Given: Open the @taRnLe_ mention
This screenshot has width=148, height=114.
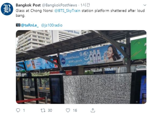Looking at the screenshot, I should click(30, 25).
